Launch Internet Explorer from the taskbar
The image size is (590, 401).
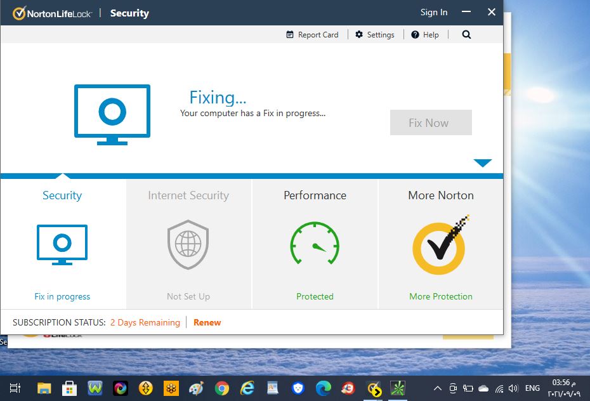[247, 388]
